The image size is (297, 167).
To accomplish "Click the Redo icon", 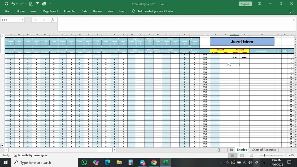I will pos(22,4).
